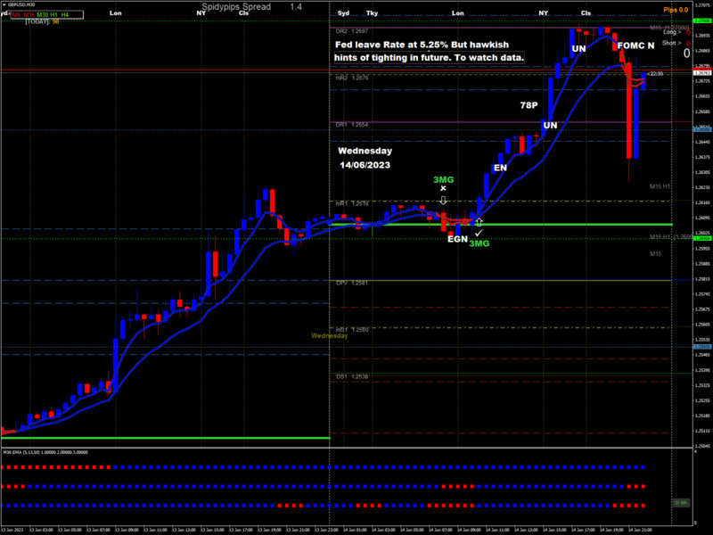
Task: Select the M30 timeframe label
Action: click(x=42, y=15)
